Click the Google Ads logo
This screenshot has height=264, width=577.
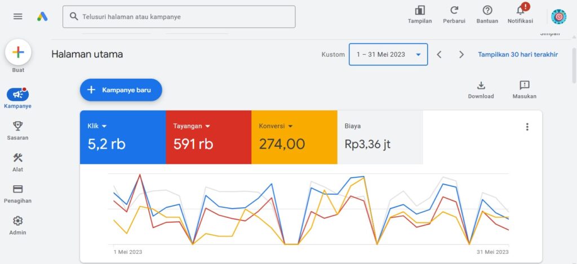42,16
